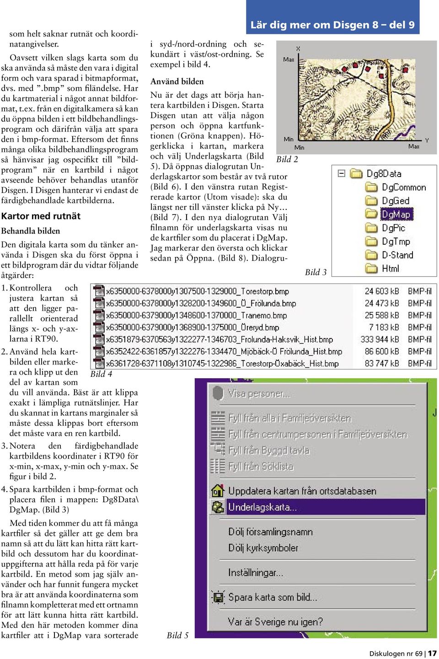The image size is (439, 659).
Task: Click the size cell '86 600 kB'
Action: pos(382,352)
